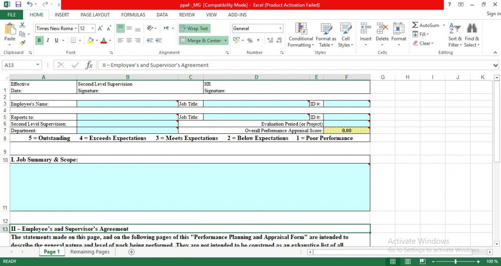Click the Copy icon in Clipboard group

click(x=22, y=34)
